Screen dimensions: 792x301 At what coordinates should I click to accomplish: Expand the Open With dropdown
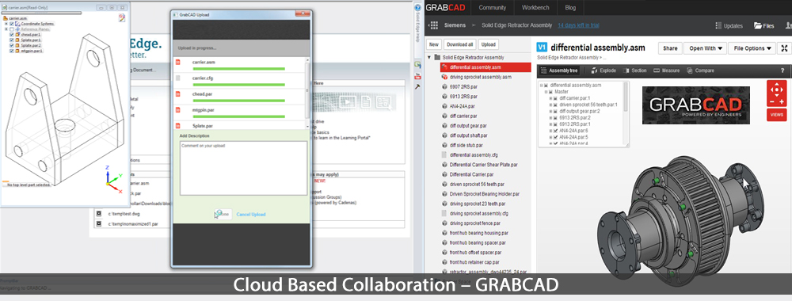coord(705,48)
